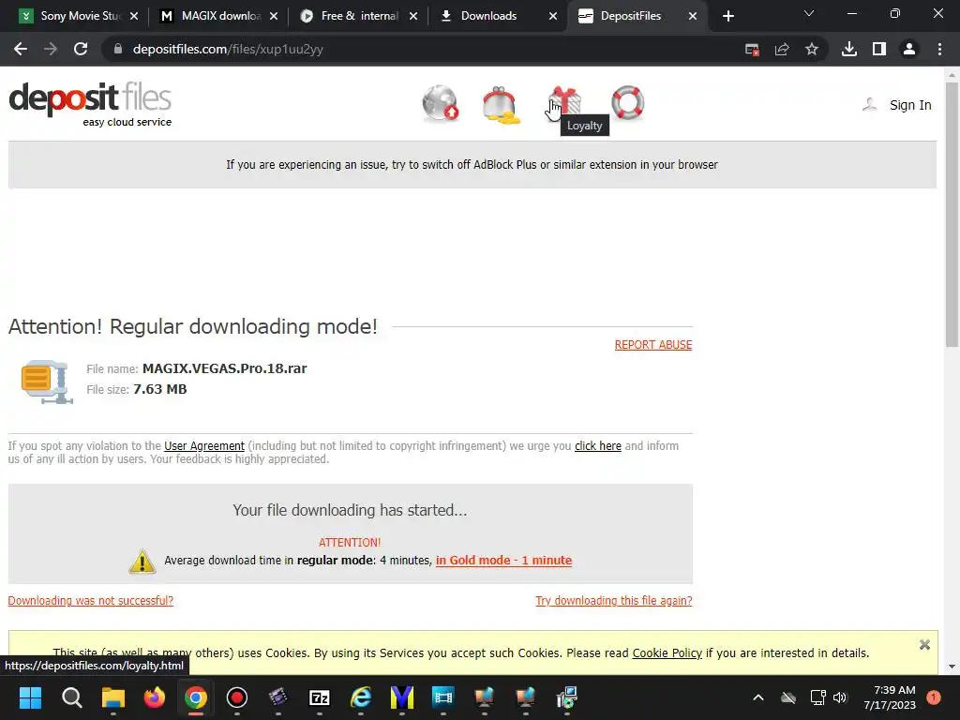This screenshot has height=720, width=960.
Task: Open the red record app in taskbar
Action: coord(237,697)
